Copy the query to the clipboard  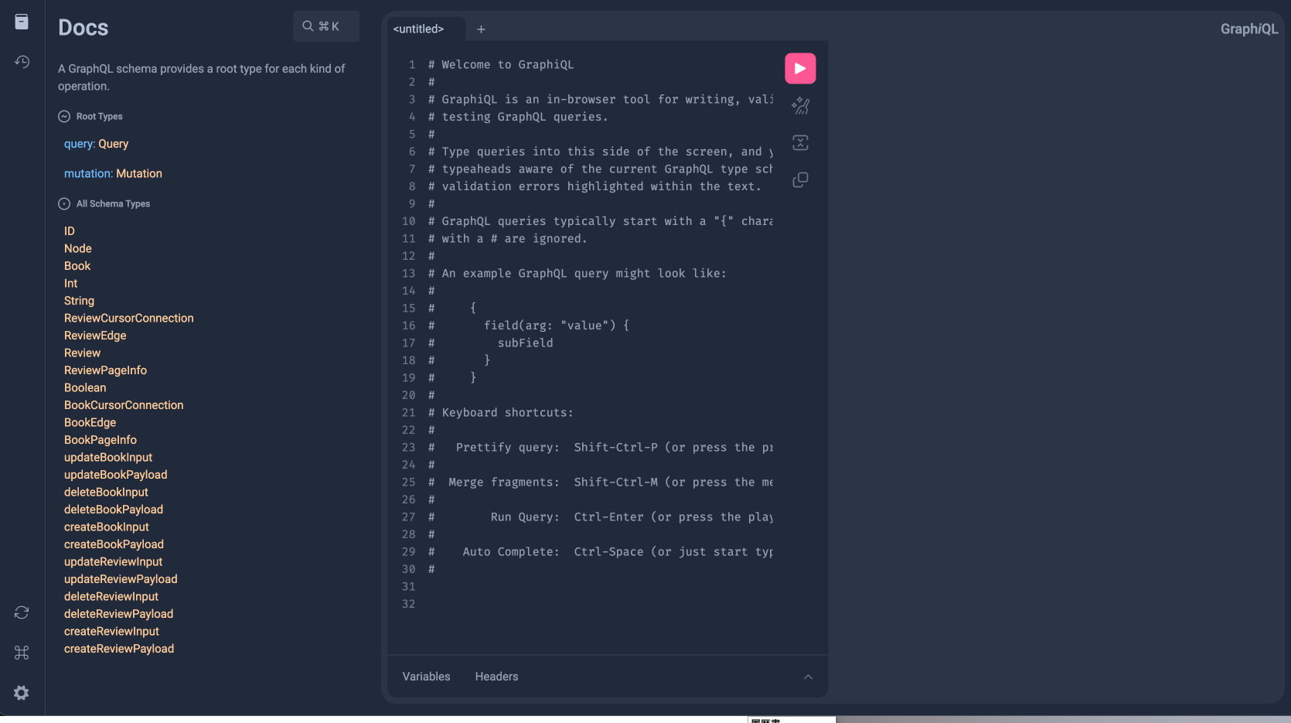[800, 180]
